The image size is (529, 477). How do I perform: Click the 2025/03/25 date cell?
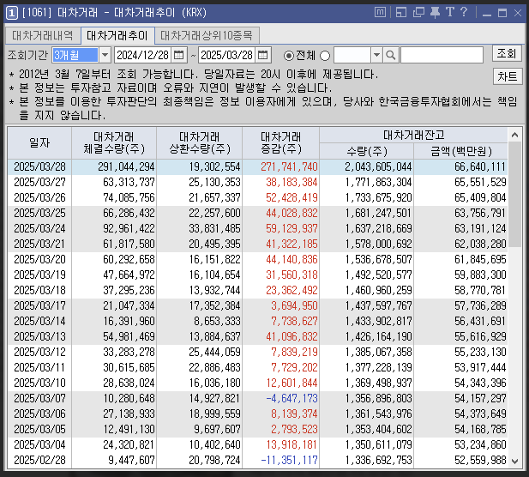point(39,214)
